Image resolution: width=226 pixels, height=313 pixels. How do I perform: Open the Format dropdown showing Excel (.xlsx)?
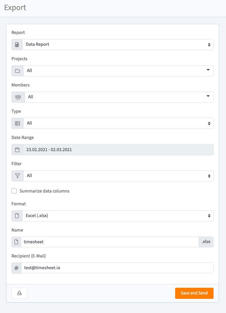click(118, 216)
